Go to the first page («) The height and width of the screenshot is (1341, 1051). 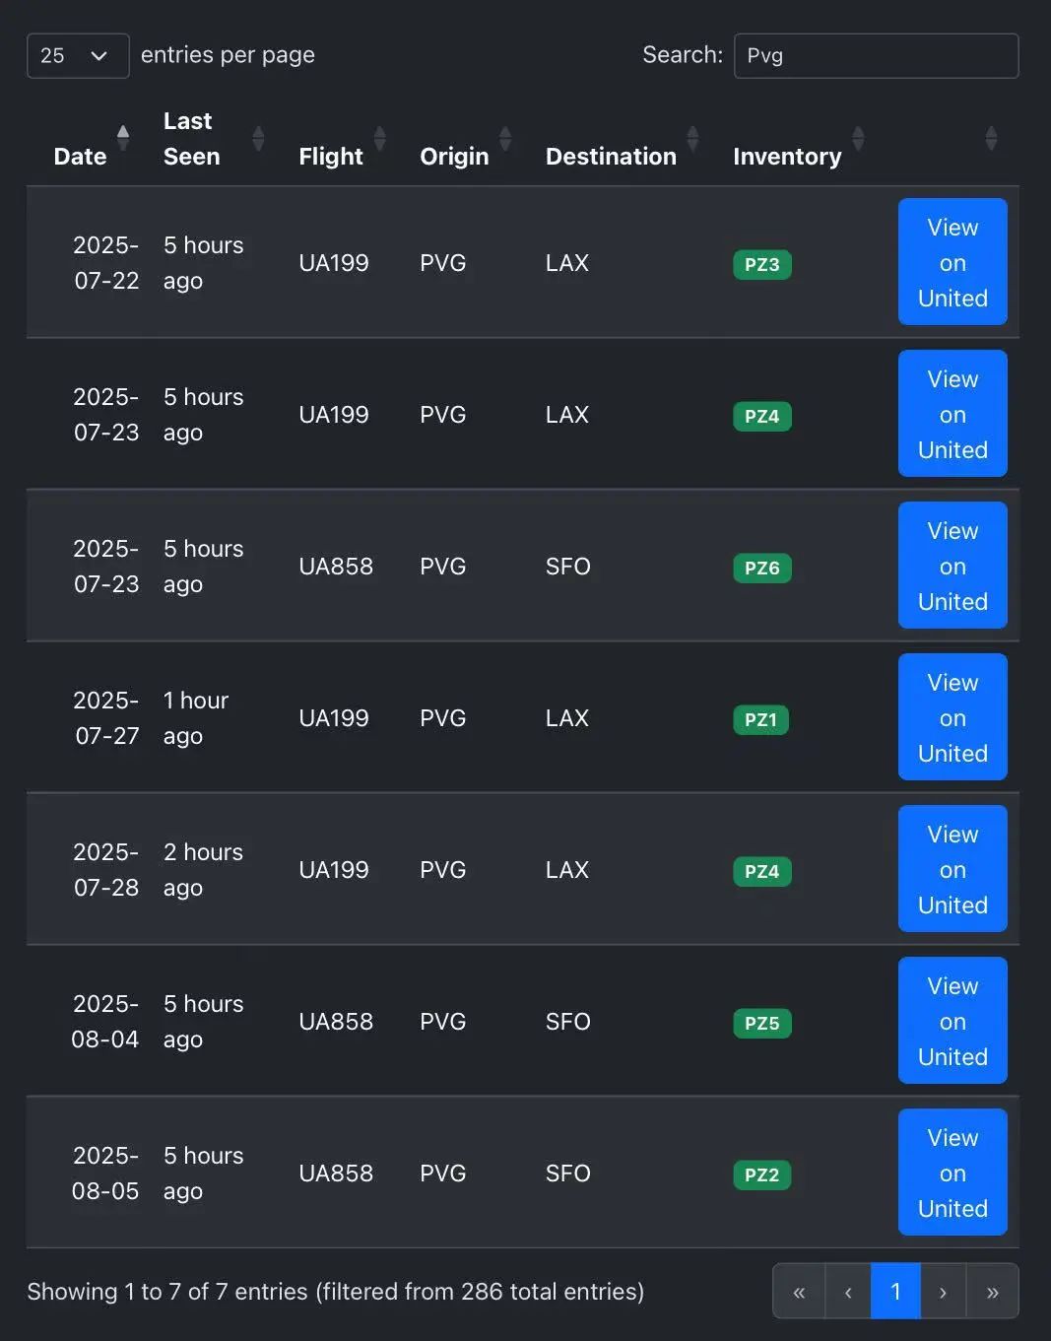pyautogui.click(x=799, y=1292)
